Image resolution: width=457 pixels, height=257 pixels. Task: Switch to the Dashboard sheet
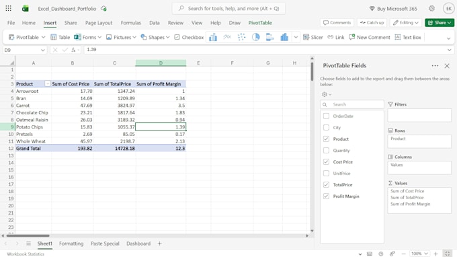pos(138,244)
